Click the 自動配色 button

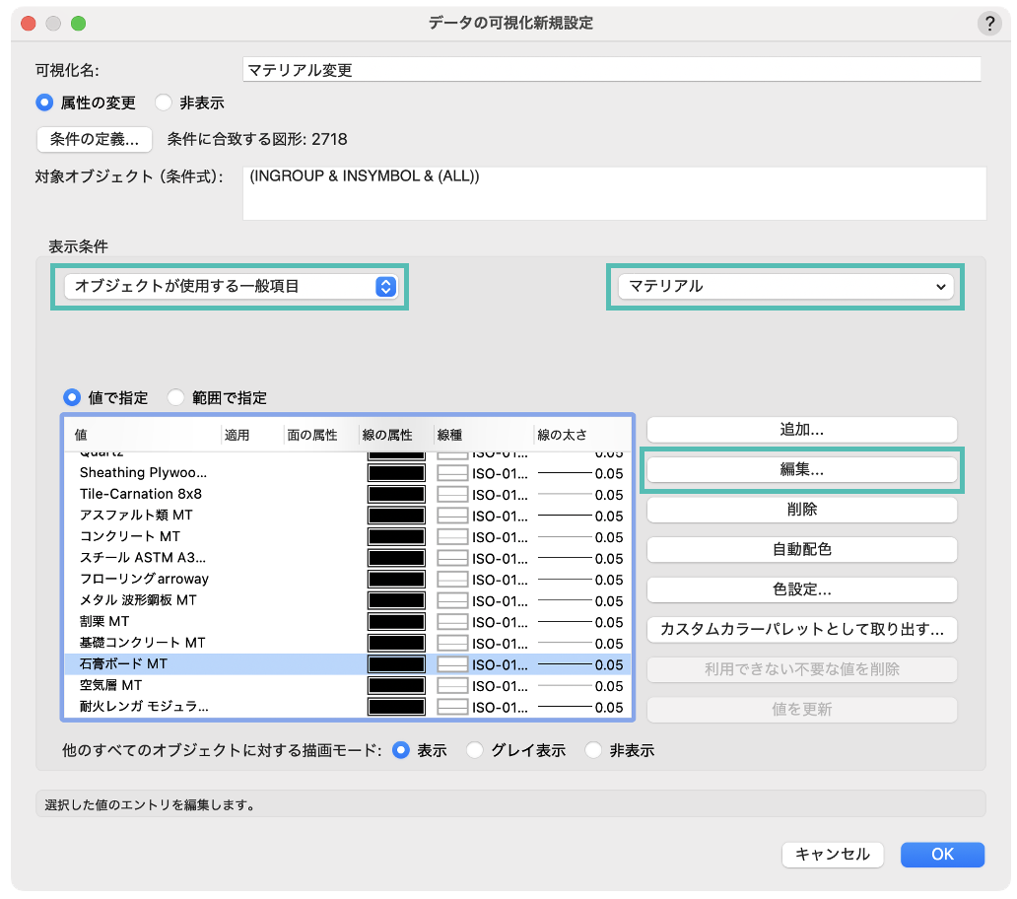point(801,549)
